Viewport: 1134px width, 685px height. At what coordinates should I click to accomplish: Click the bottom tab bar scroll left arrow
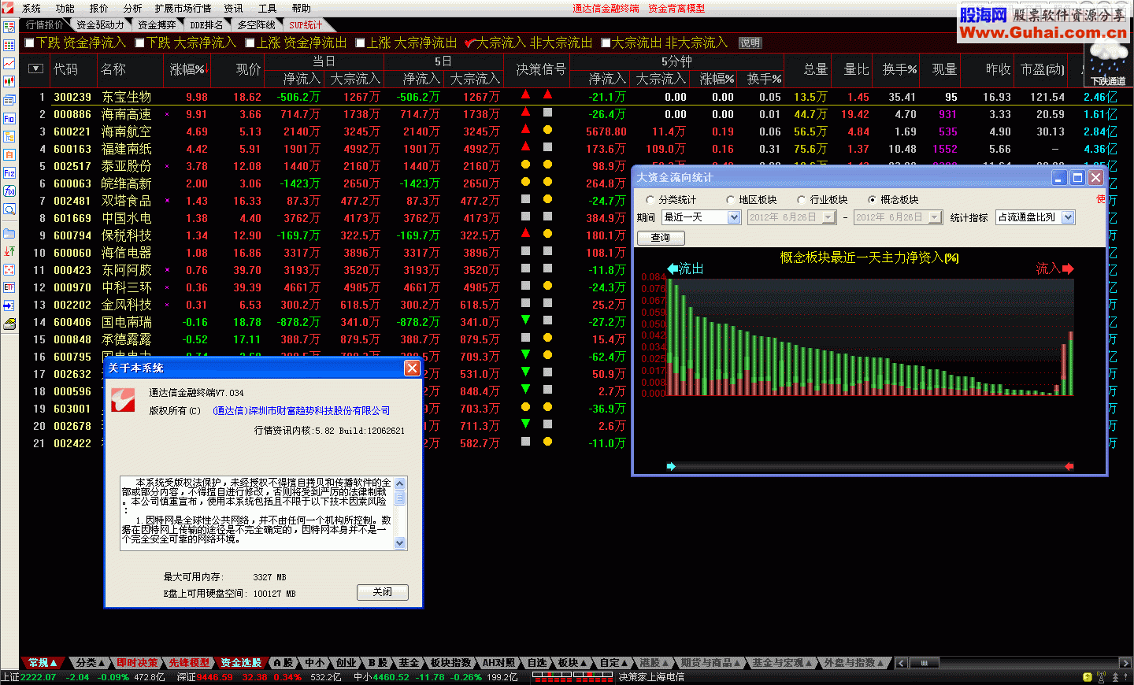pos(902,663)
